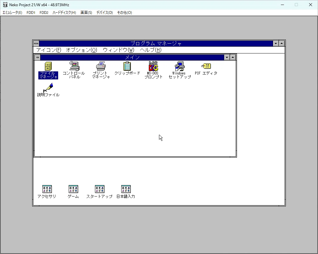Select the スタートアップ program group icon
The image size is (318, 254).
[100, 189]
